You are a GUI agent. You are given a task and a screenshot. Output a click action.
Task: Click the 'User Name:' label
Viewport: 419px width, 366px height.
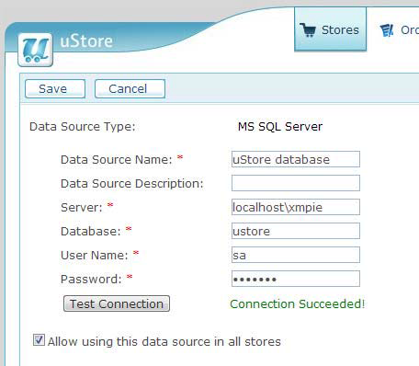(x=95, y=256)
